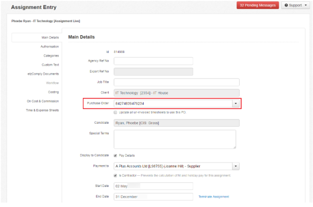The height and width of the screenshot is (207, 313).
Task: Click the Export Ref No field
Action: click(153, 72)
